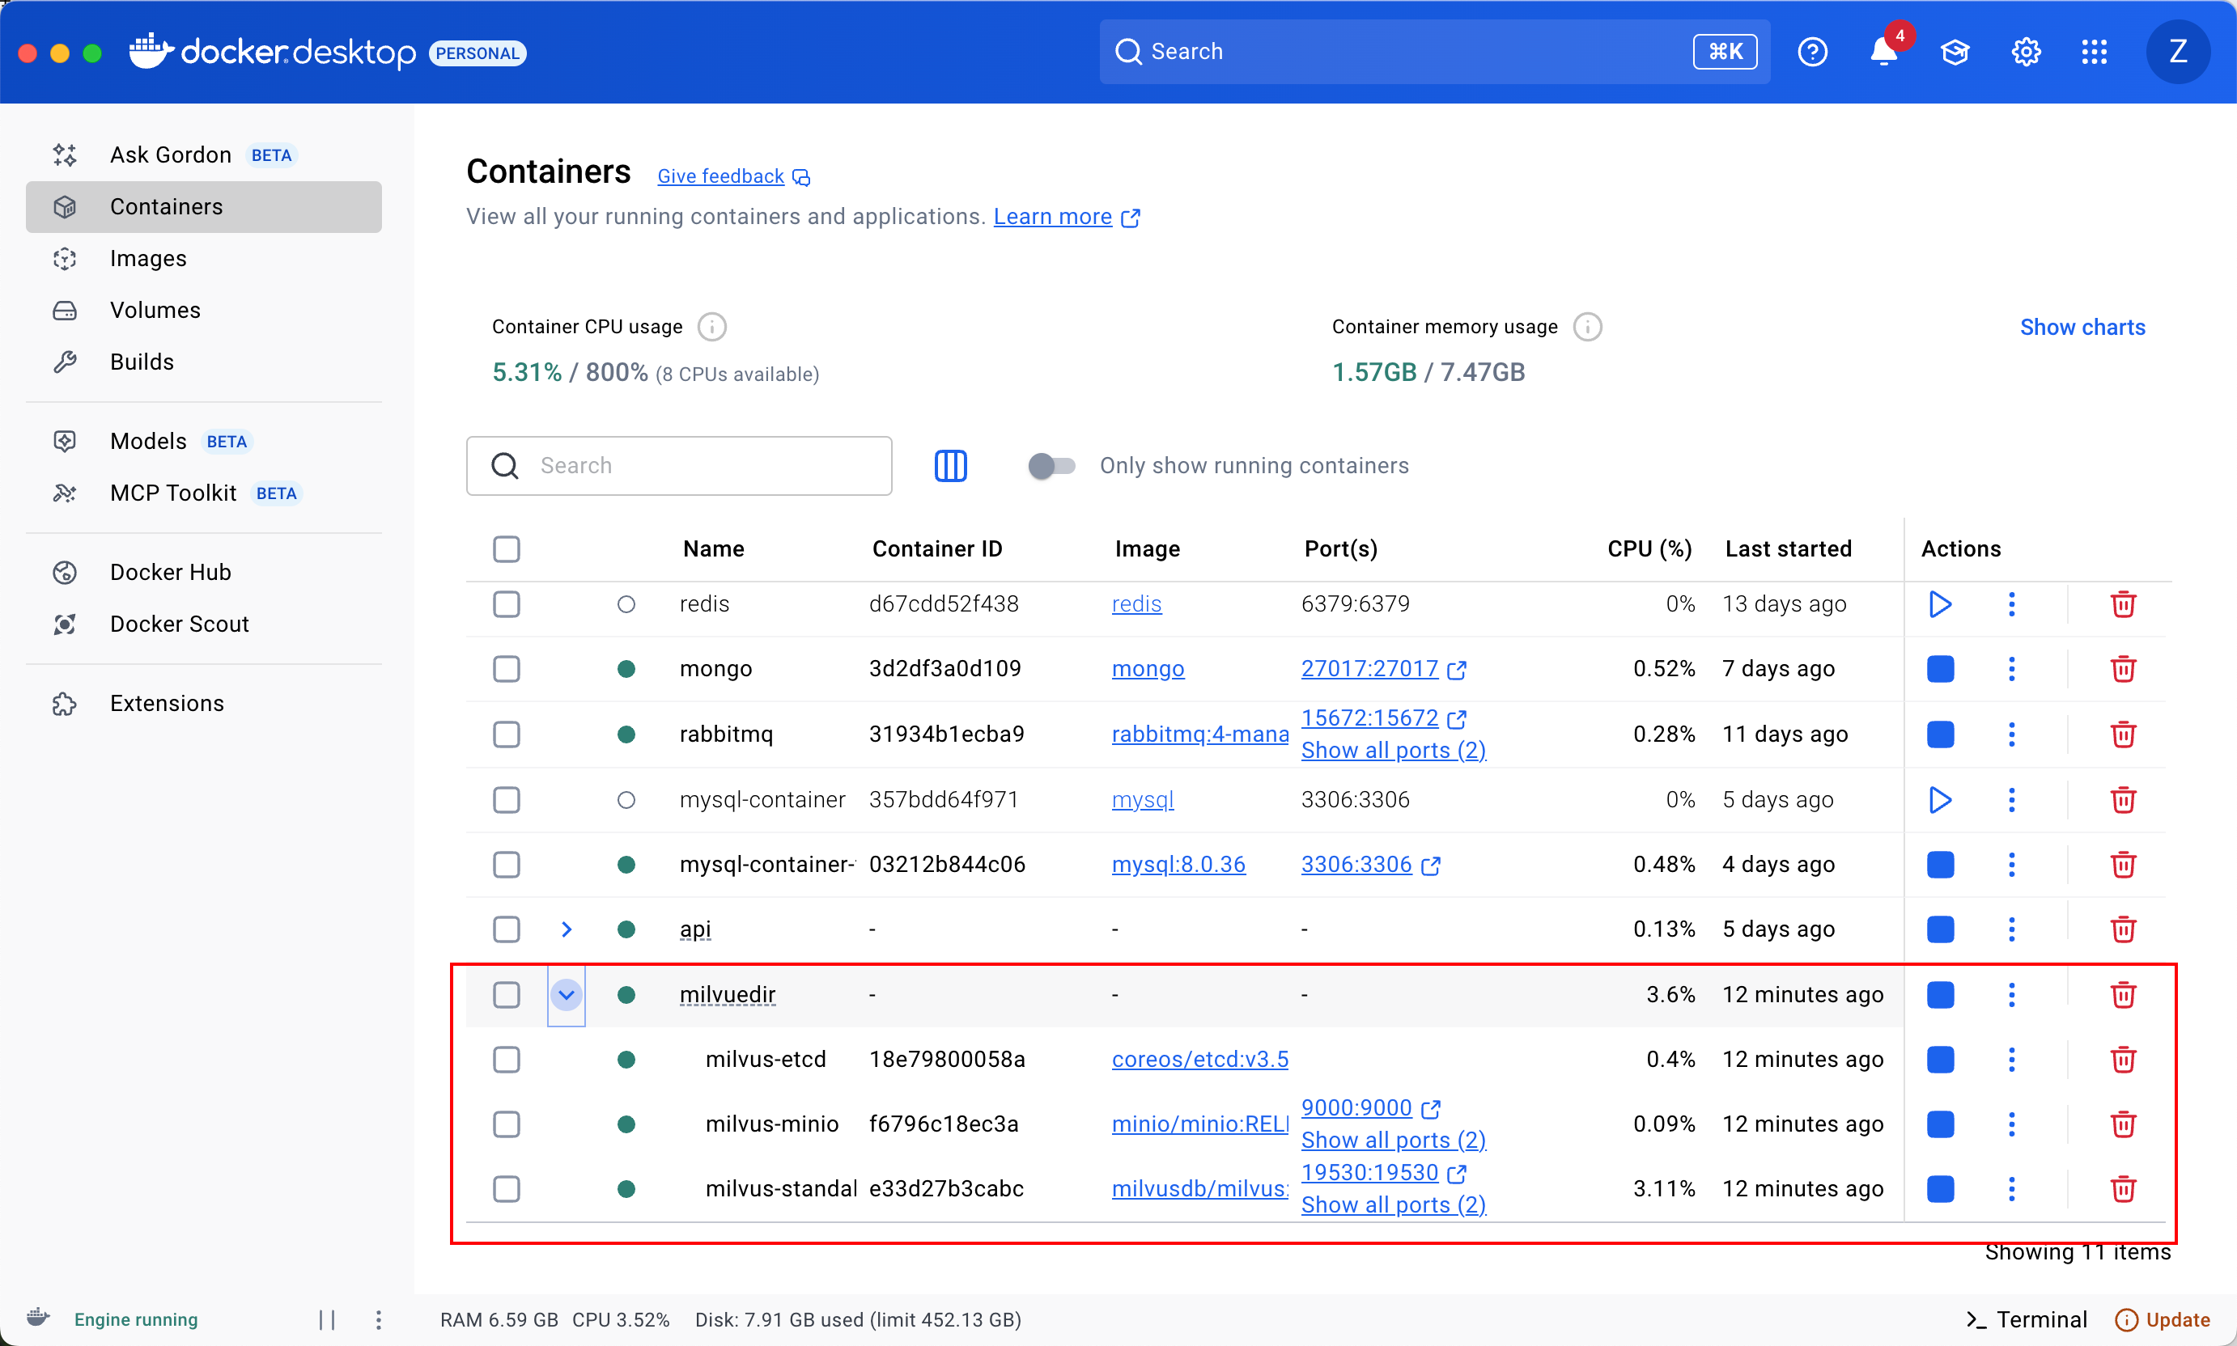Focus the top global Search bar
The height and width of the screenshot is (1346, 2237).
[1434, 52]
